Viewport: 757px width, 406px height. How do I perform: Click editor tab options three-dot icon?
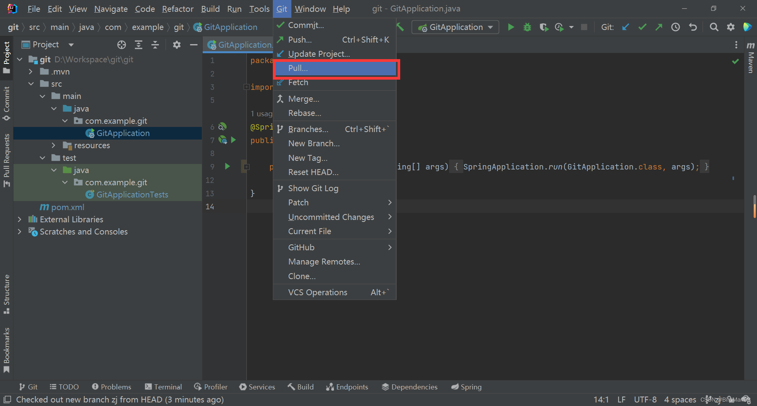736,45
